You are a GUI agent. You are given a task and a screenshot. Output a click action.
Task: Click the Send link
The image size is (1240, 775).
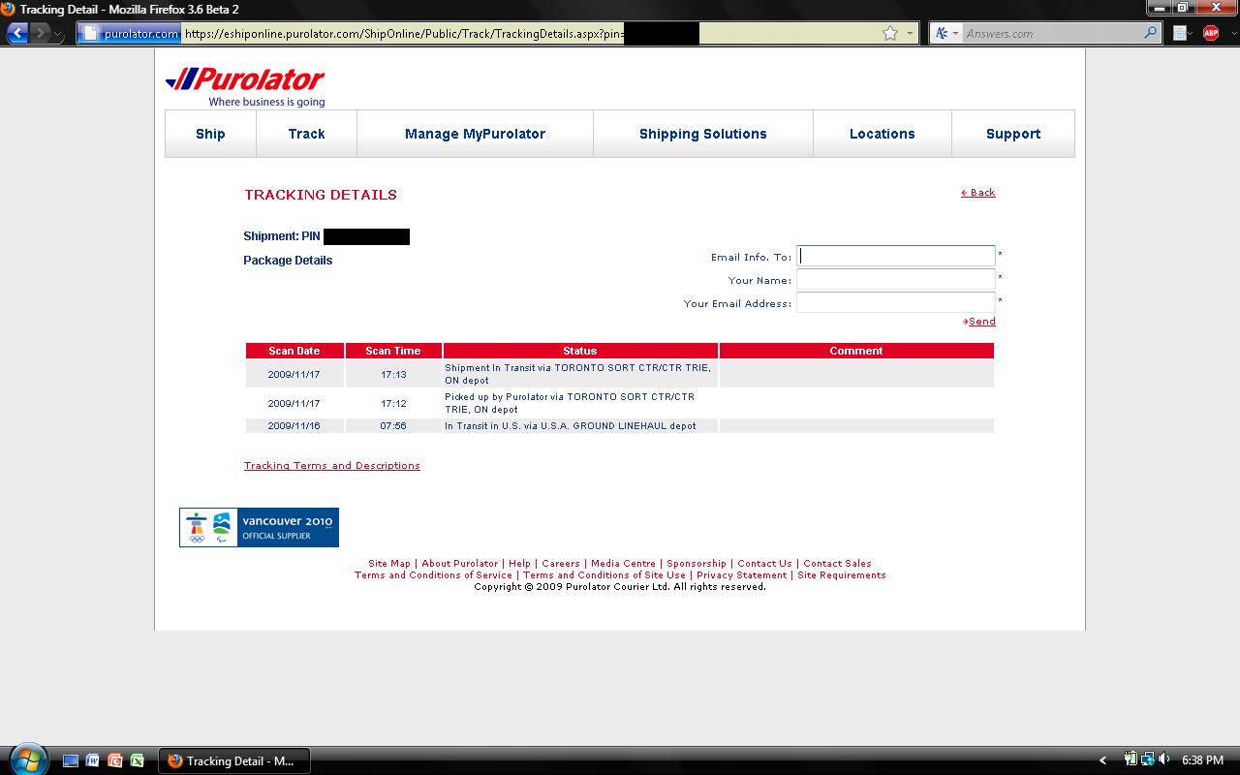tap(979, 322)
